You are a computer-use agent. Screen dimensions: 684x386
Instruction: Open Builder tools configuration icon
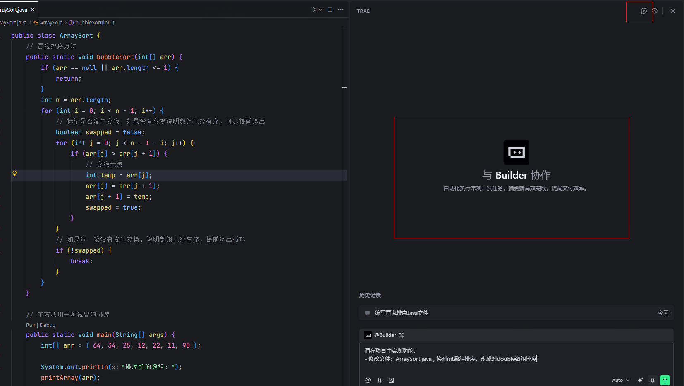401,335
